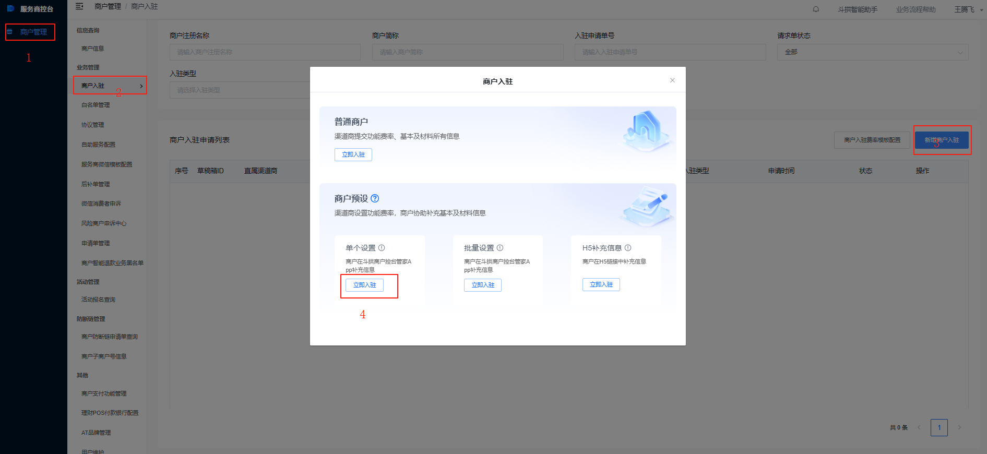Open 商户智能退款业务黑名单 menu item

tap(112, 263)
